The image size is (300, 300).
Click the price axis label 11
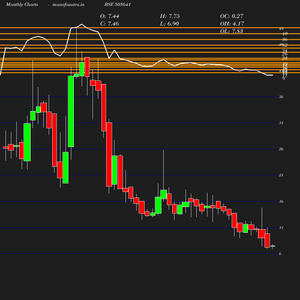(281, 227)
